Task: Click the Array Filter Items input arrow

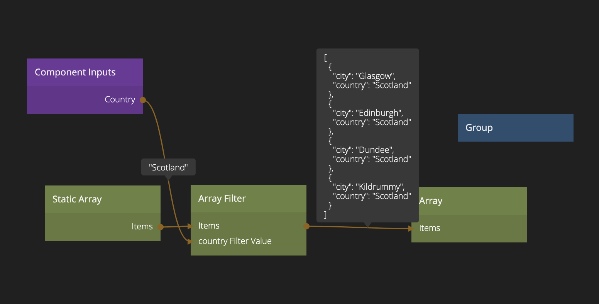Action: click(190, 226)
